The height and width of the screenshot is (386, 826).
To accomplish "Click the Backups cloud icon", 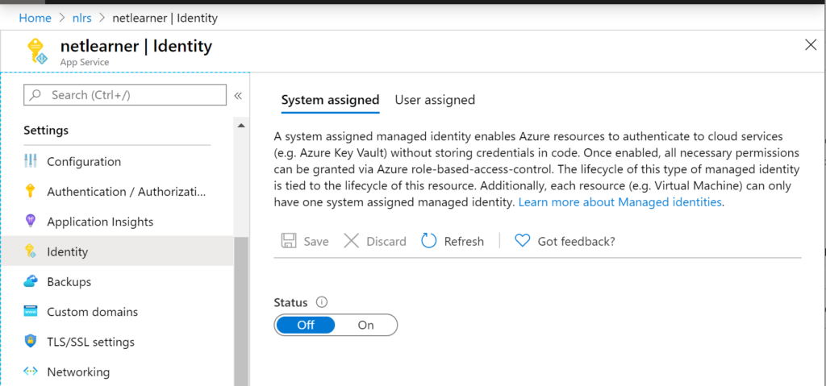I will point(31,281).
